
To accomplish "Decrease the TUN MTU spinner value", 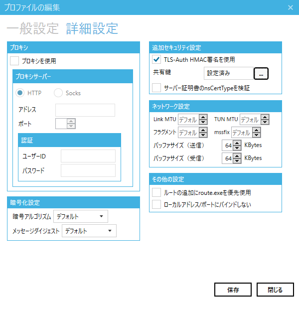I will coord(265,122).
